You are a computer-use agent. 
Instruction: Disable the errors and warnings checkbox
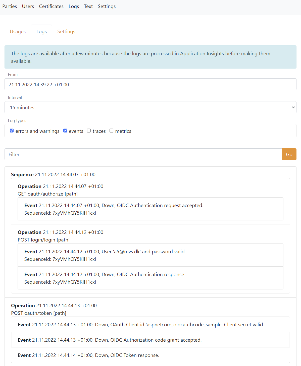pyautogui.click(x=12, y=131)
